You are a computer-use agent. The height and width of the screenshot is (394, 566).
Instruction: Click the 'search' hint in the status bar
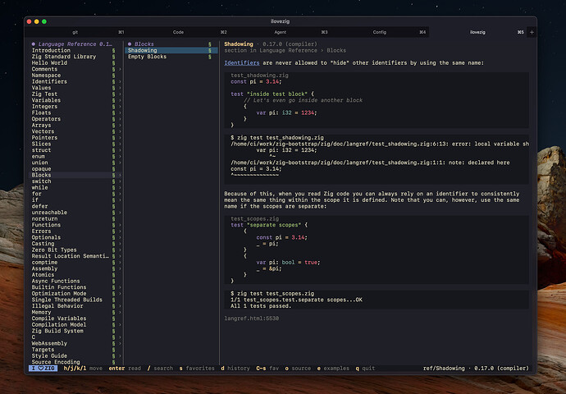[163, 369]
